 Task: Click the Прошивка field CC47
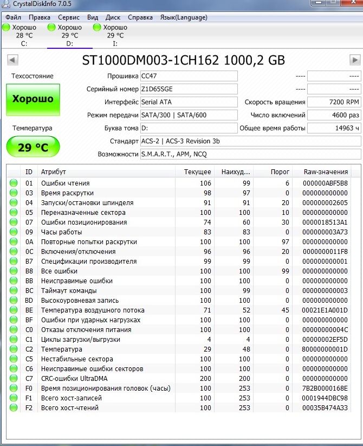189,76
